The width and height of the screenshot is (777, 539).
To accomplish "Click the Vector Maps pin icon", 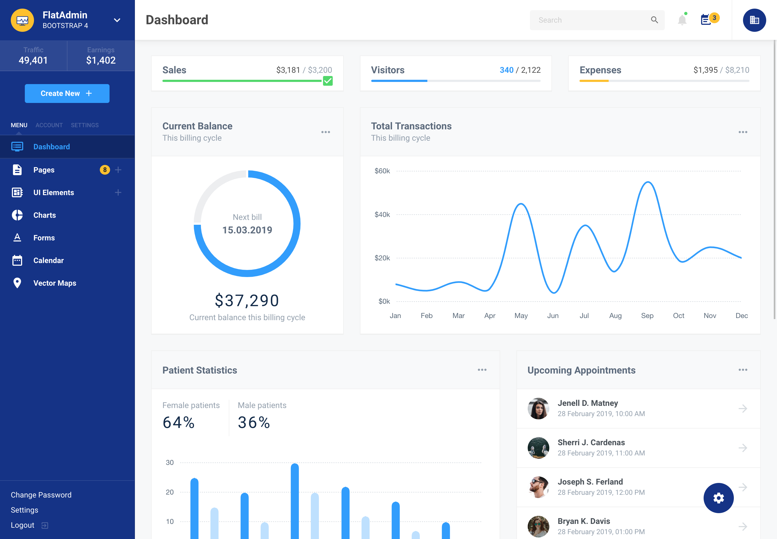I will (x=17, y=283).
